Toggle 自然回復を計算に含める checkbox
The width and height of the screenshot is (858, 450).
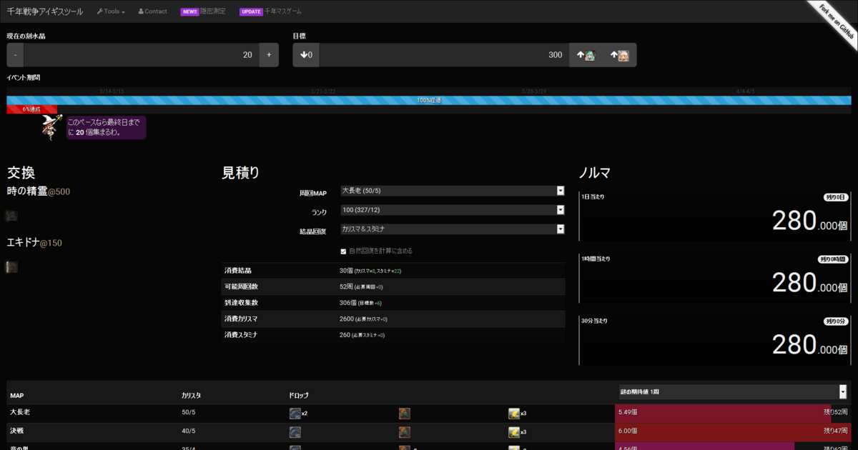(x=344, y=251)
